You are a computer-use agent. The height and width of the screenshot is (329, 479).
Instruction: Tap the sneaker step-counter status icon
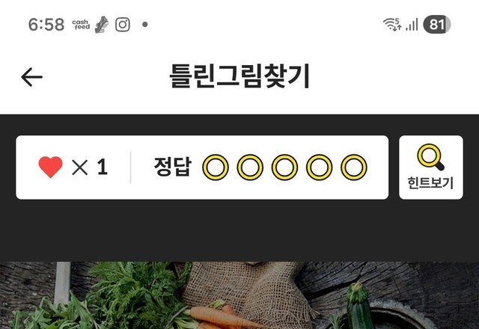[x=102, y=25]
